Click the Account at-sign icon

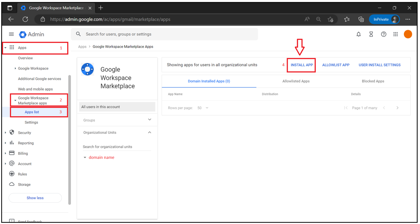[11, 163]
